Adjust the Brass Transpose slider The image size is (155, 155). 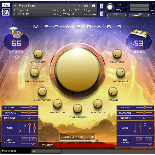(29, 113)
